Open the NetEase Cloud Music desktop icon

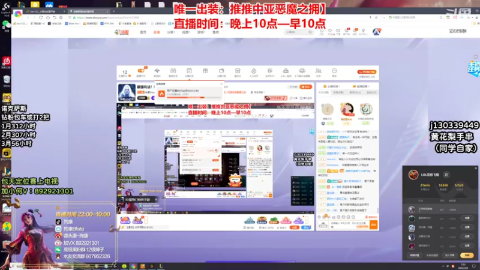tap(6, 62)
